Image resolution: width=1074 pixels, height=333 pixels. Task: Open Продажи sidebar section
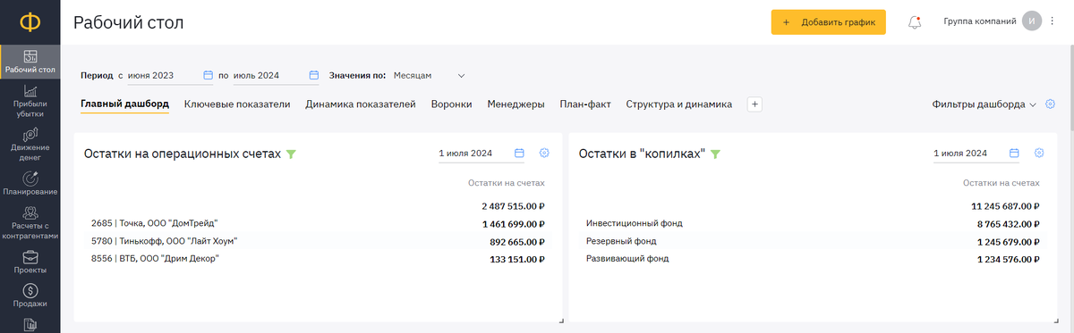click(x=30, y=296)
